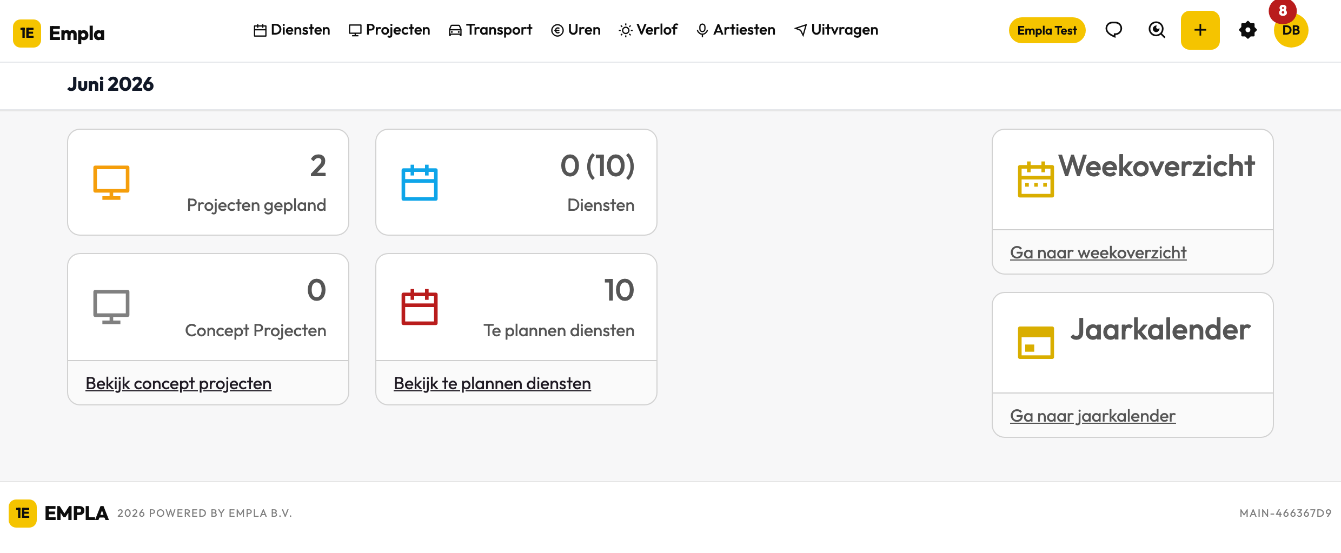
Task: Click the Jaarkalender heading
Action: (1160, 330)
